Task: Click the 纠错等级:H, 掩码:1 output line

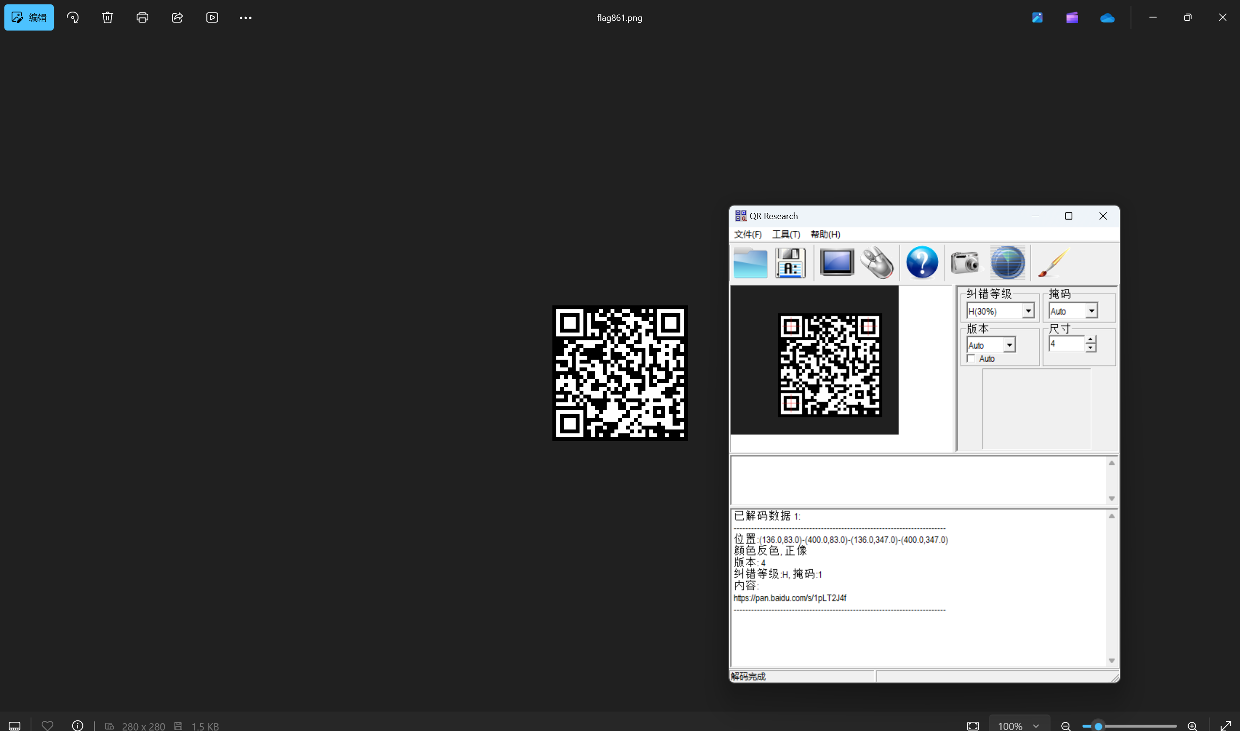Action: coord(778,574)
